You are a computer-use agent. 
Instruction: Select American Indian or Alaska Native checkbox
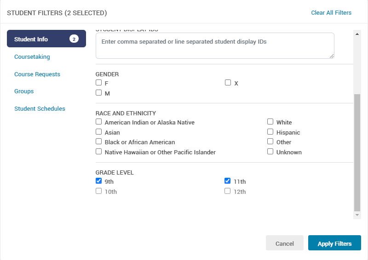(x=98, y=122)
